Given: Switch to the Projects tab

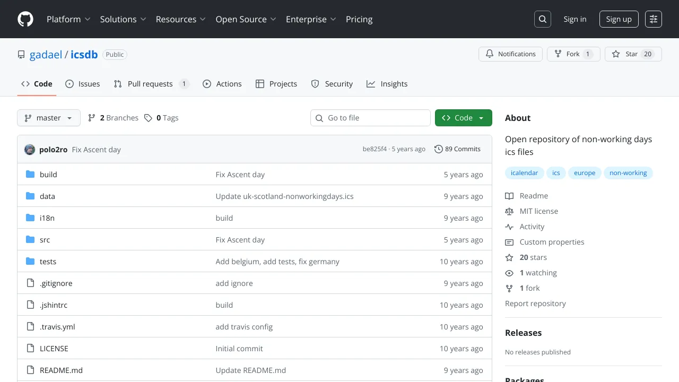Looking at the screenshot, I should [x=276, y=84].
